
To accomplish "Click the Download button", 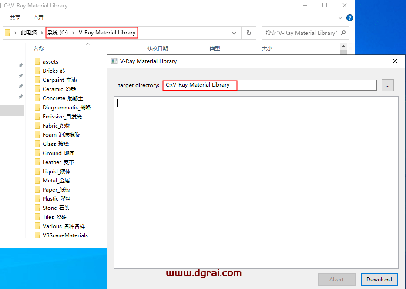I will coord(379,279).
